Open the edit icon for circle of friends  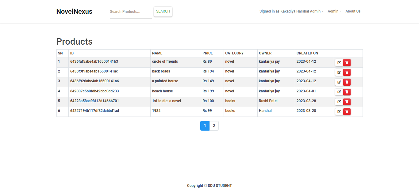pos(339,62)
